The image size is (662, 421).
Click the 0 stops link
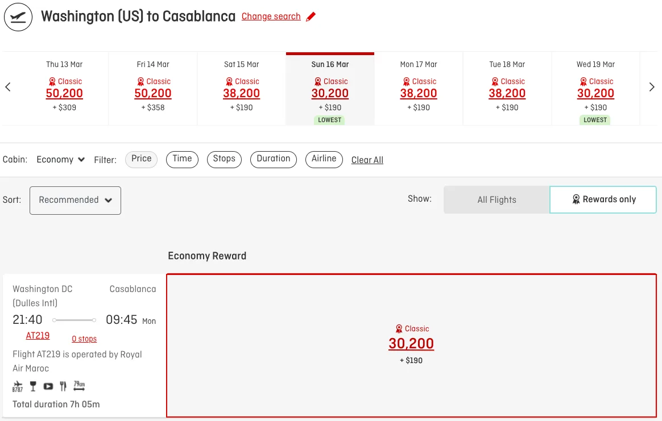(84, 339)
